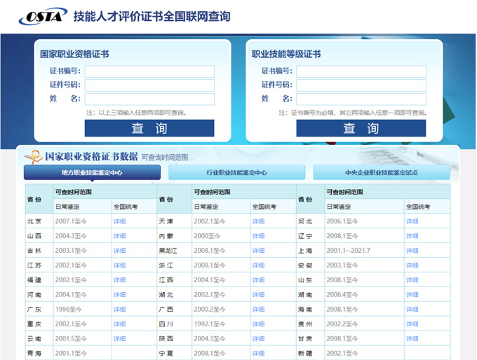Switch to the 行业职业技能鉴定中心 tab
477x360 pixels.
pos(236,172)
